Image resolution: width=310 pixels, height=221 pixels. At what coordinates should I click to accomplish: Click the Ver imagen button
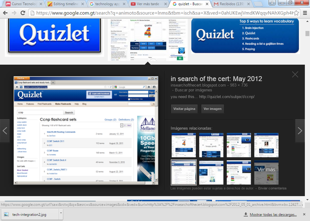pyautogui.click(x=213, y=109)
